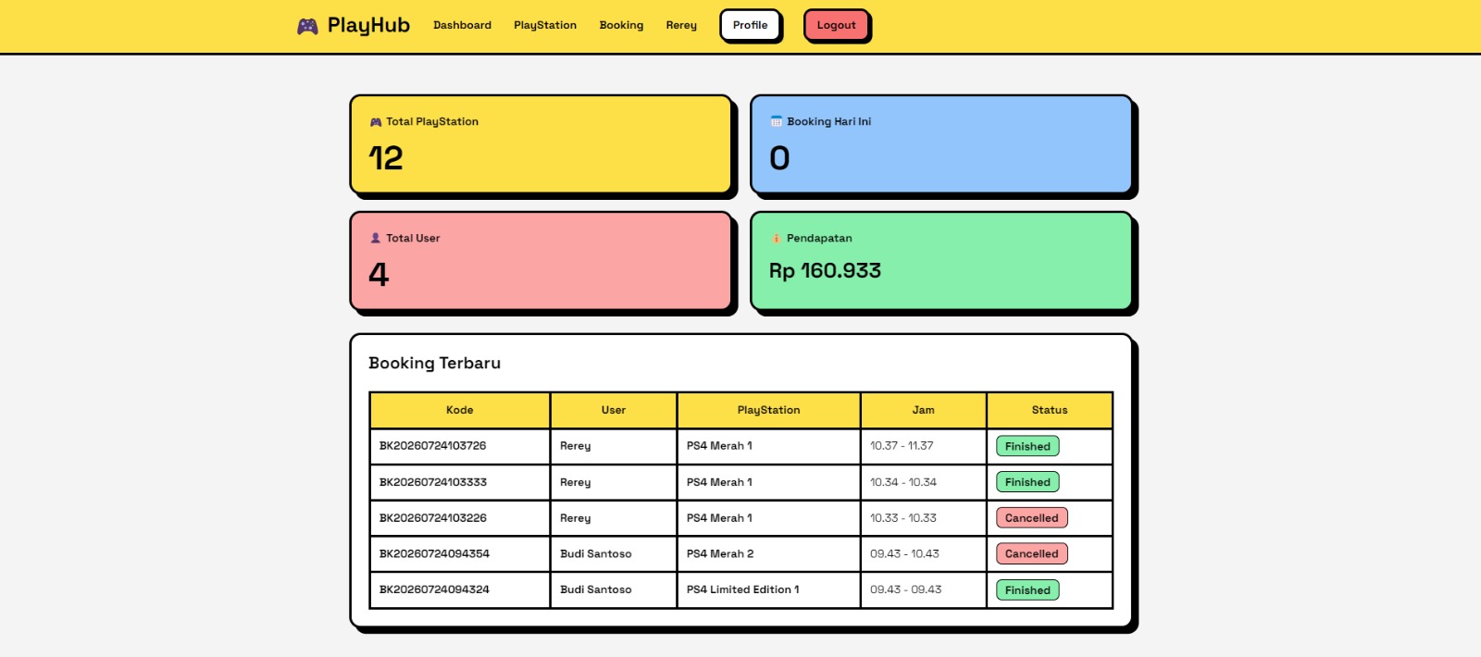Click the PlayHub gamepad logo icon

point(307,26)
